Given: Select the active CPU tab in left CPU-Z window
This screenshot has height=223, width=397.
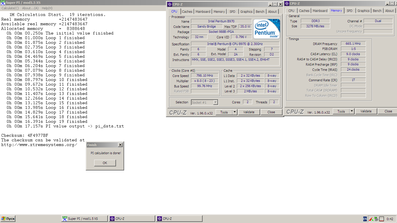Looking at the screenshot, I should [174, 11].
